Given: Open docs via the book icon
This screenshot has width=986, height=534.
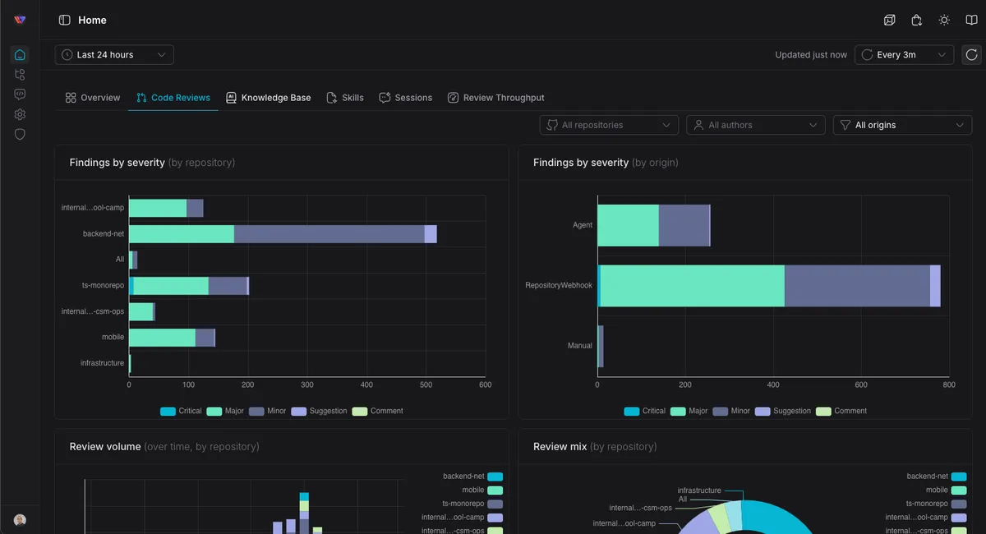Looking at the screenshot, I should (x=971, y=20).
